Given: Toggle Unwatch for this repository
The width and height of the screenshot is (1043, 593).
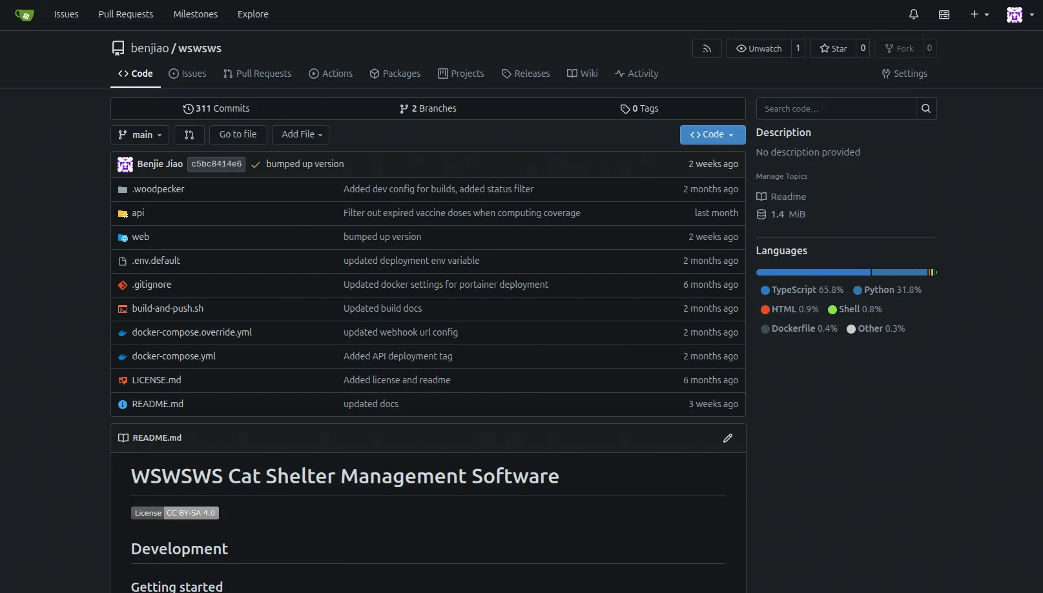Looking at the screenshot, I should [759, 48].
